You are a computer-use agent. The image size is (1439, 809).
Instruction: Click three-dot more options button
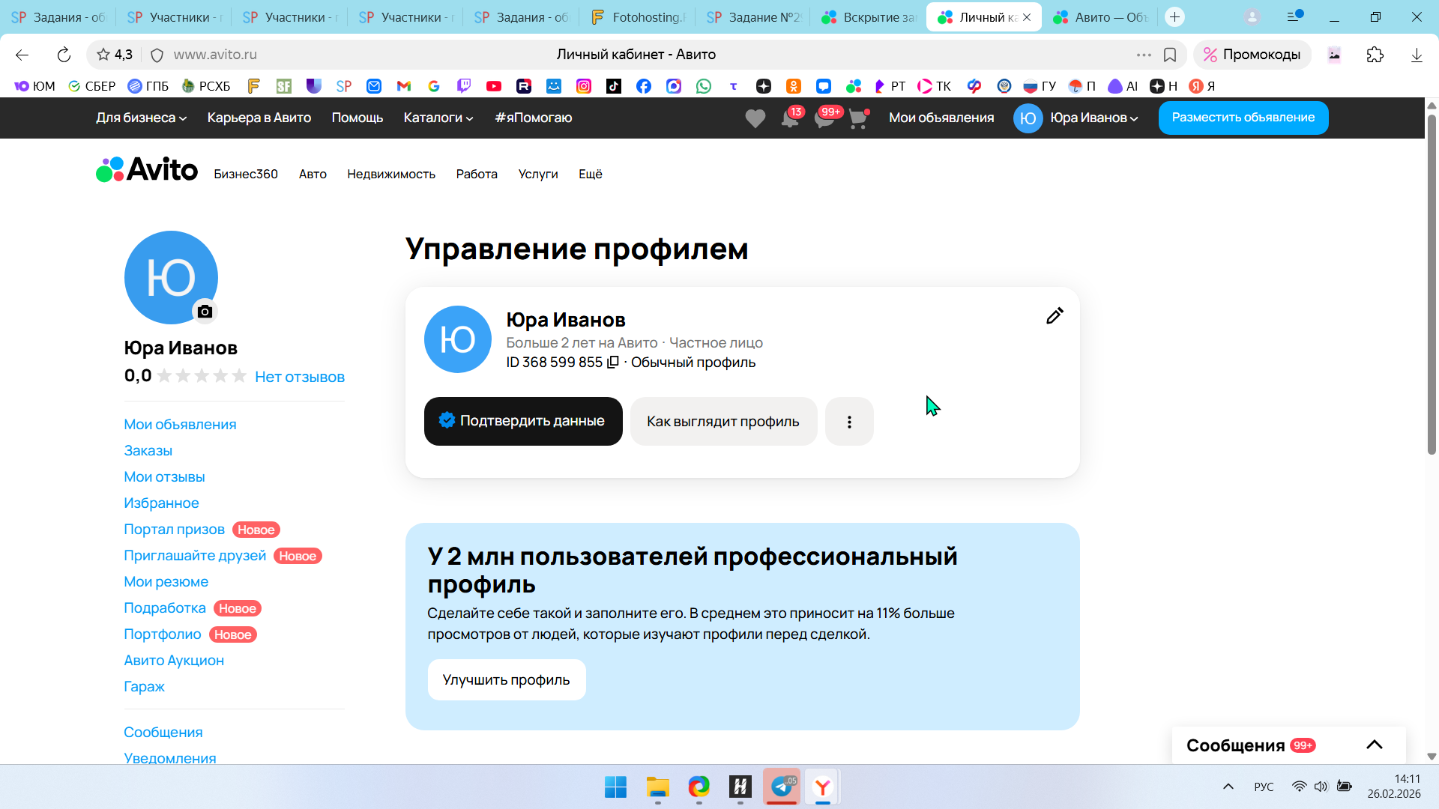pyautogui.click(x=849, y=422)
